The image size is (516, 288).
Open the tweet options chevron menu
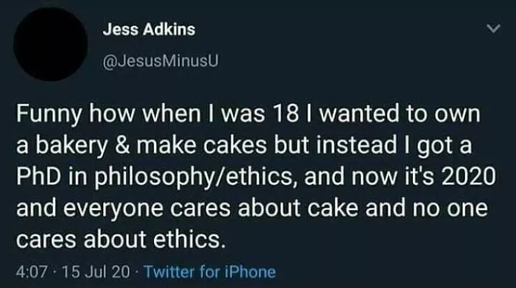(493, 29)
